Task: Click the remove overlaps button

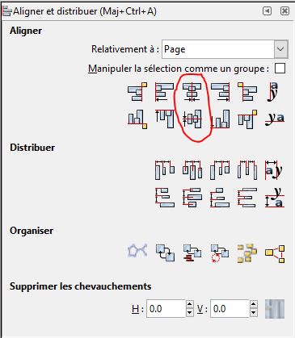Action: coord(275,309)
